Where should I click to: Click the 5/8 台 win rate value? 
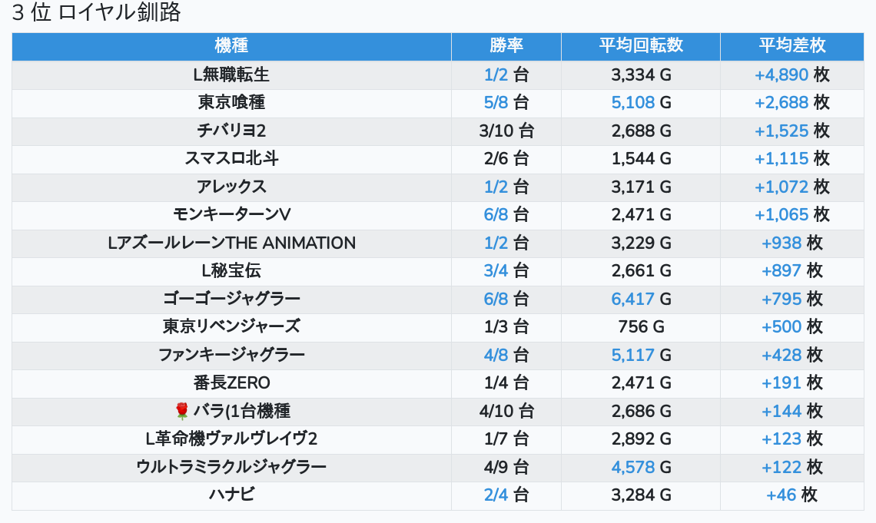[x=506, y=102]
